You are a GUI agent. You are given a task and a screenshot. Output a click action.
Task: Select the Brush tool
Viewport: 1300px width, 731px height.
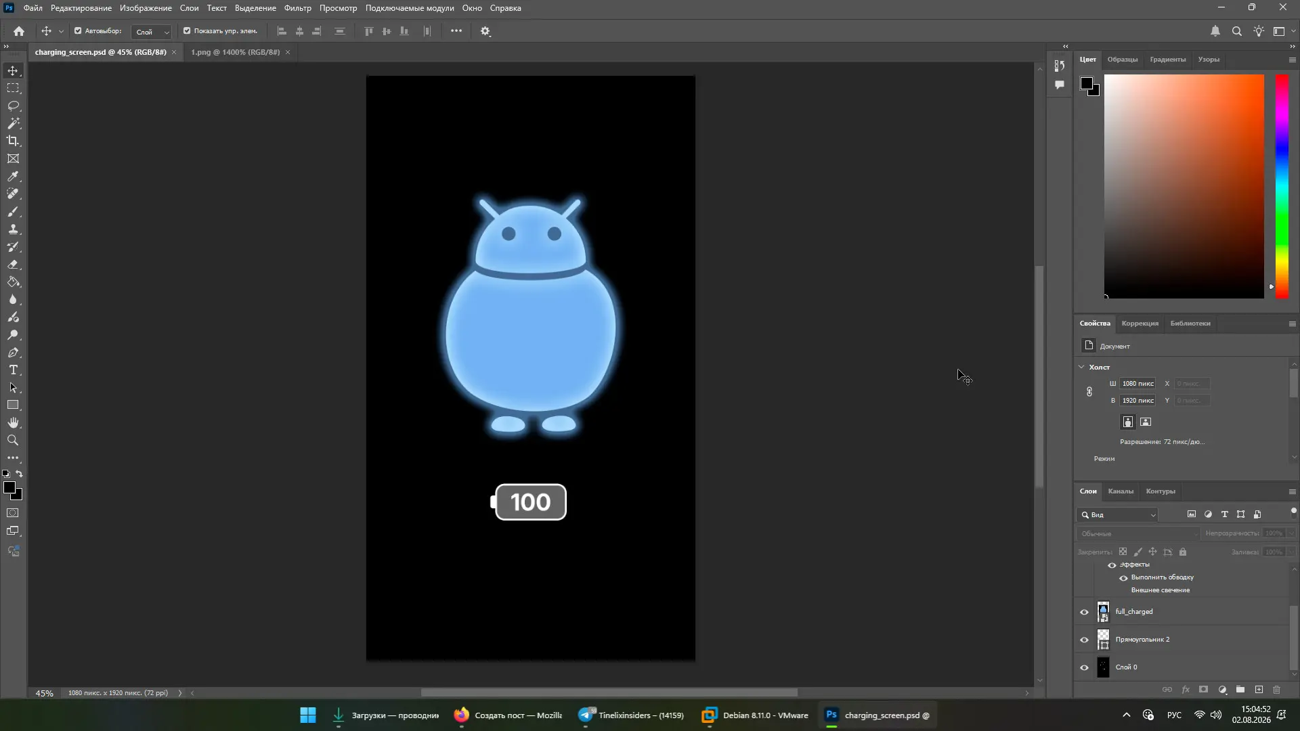(x=13, y=211)
